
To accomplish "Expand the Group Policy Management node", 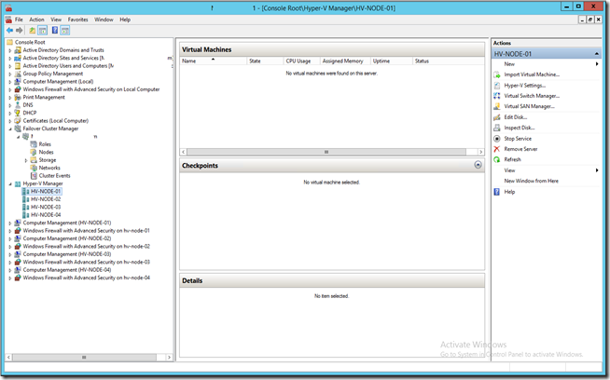I will pos(10,74).
